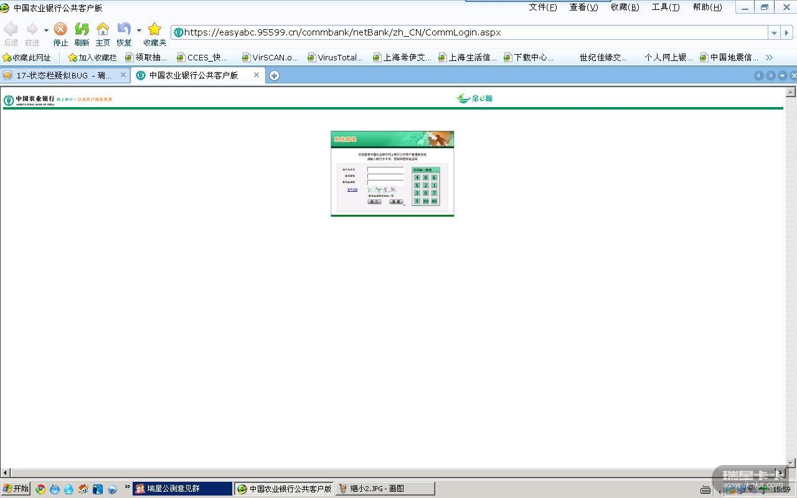Click the Agricultural Bank of China logo

tap(29, 100)
